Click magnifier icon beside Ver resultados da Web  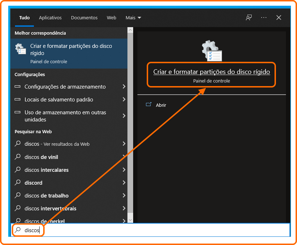coord(17,144)
